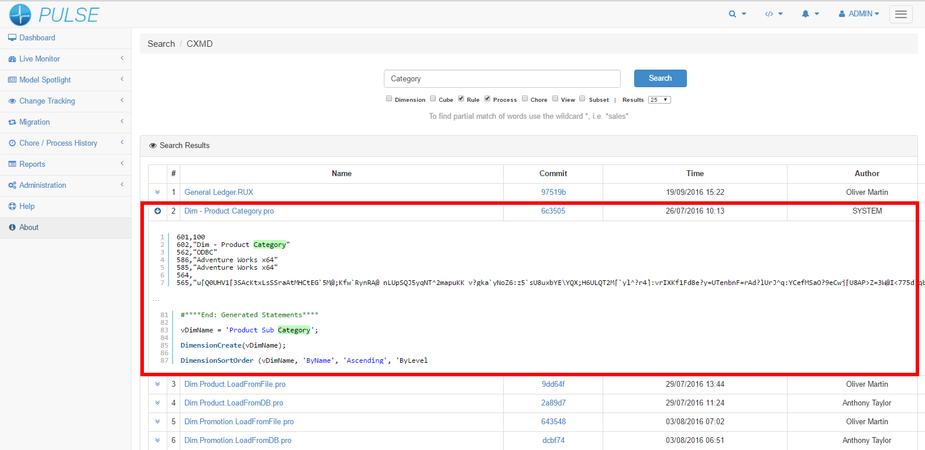Screen dimensions: 925x450
Task: Uncheck the Rule checkbox
Action: coord(461,99)
